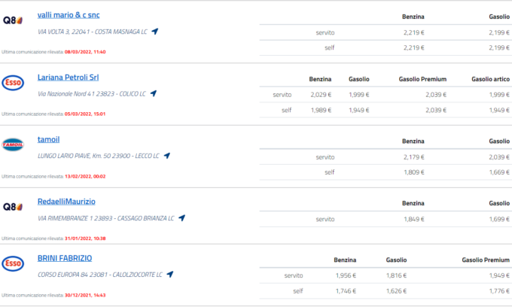Click navigation arrow next to Lecco address
512x307 pixels.
(x=167, y=156)
